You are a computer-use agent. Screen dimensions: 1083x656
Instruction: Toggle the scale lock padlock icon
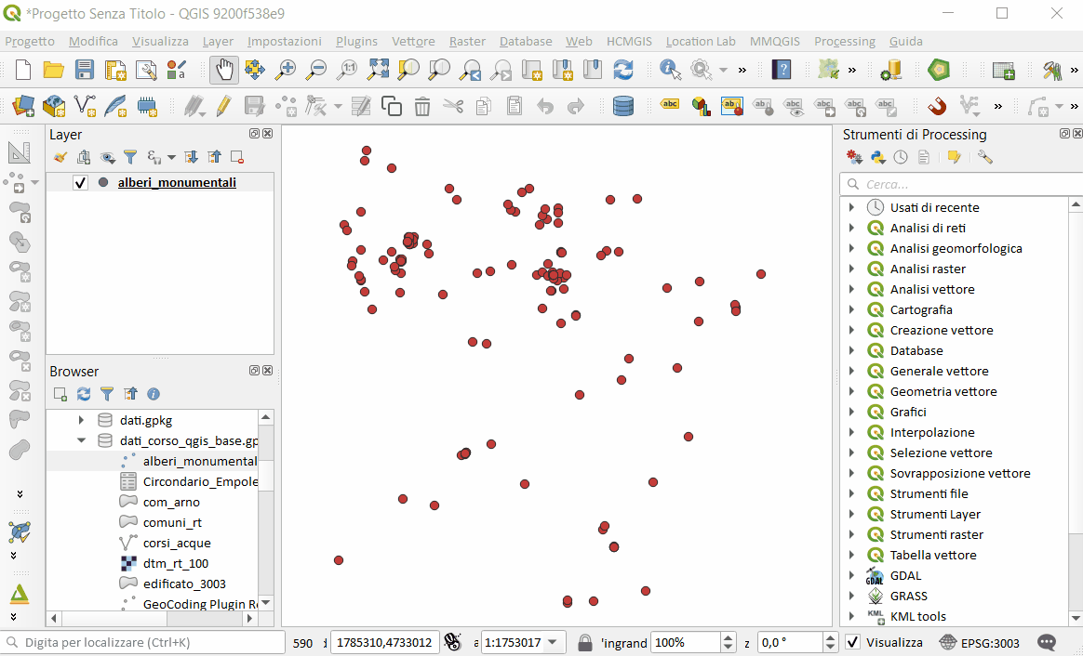tap(585, 642)
